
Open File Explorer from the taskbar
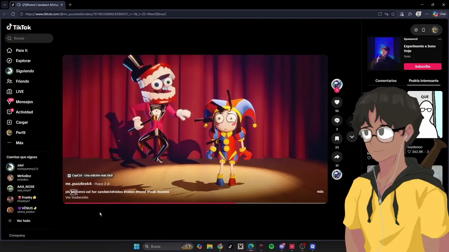pyautogui.click(x=210, y=246)
